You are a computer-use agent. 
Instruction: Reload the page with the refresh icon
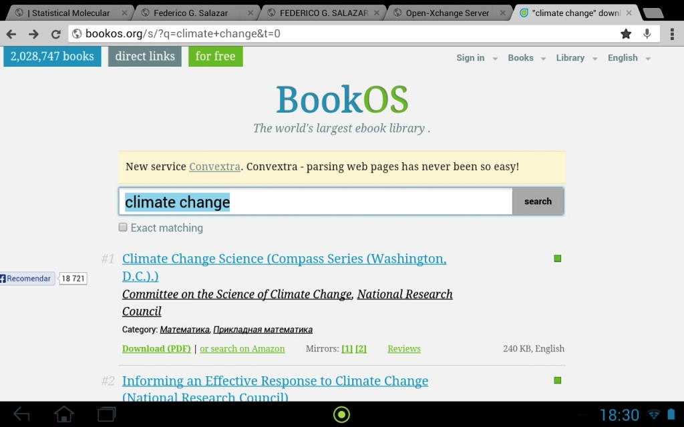[x=56, y=34]
